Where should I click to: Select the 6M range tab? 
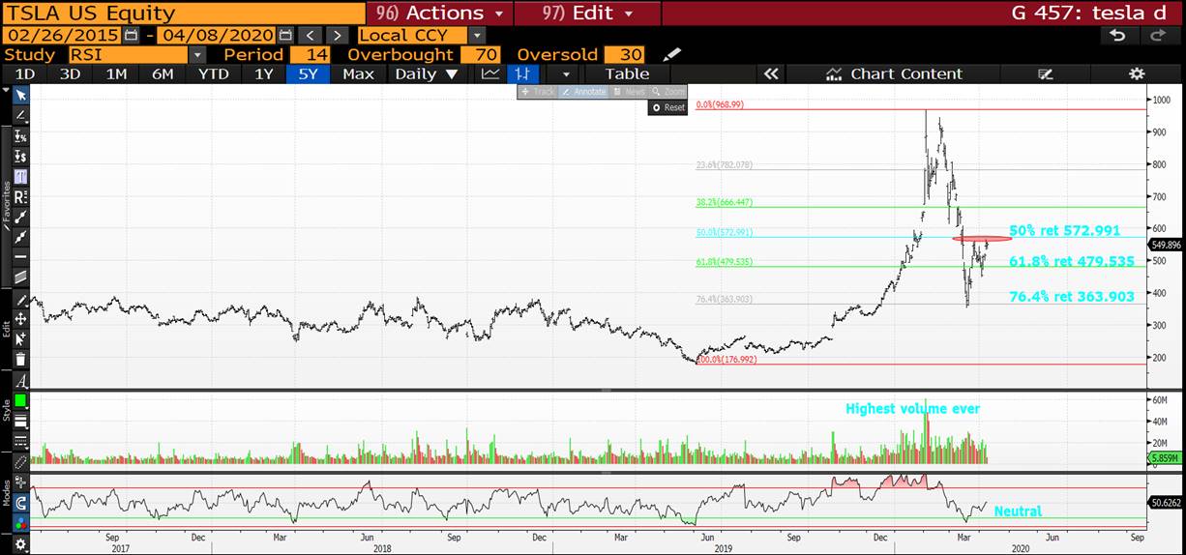(x=163, y=73)
